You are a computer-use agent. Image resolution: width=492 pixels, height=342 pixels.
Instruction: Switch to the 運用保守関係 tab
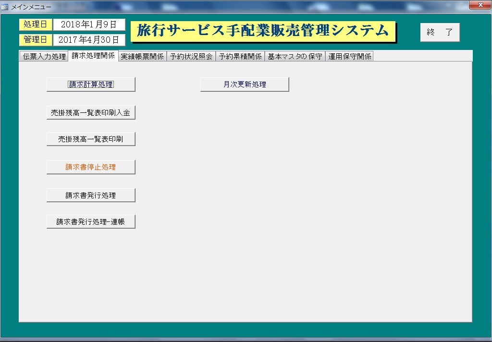click(x=349, y=57)
